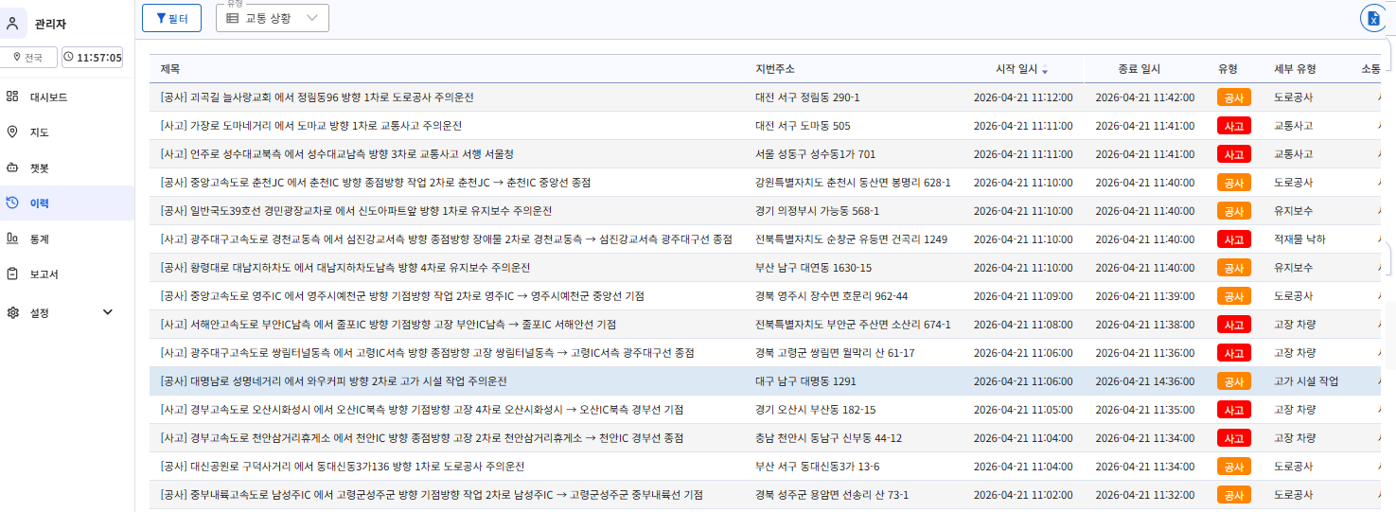Click the 세부 유형 column header
The width and height of the screenshot is (1396, 512).
(1295, 69)
